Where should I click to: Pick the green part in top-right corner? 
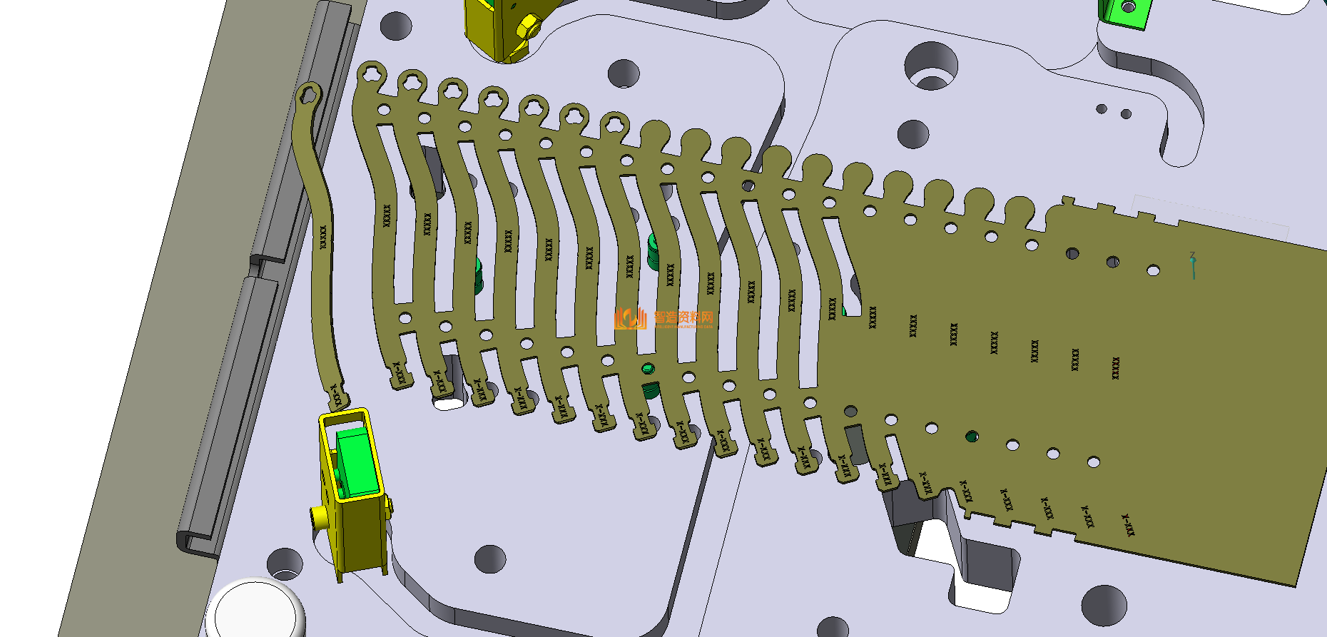coord(1124,12)
